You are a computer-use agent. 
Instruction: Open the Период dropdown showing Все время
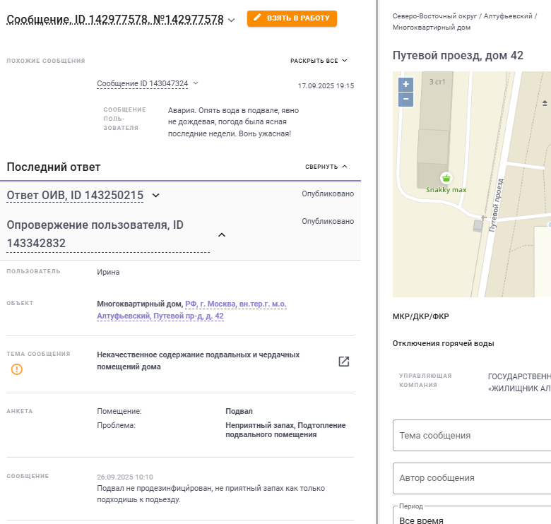click(x=472, y=520)
